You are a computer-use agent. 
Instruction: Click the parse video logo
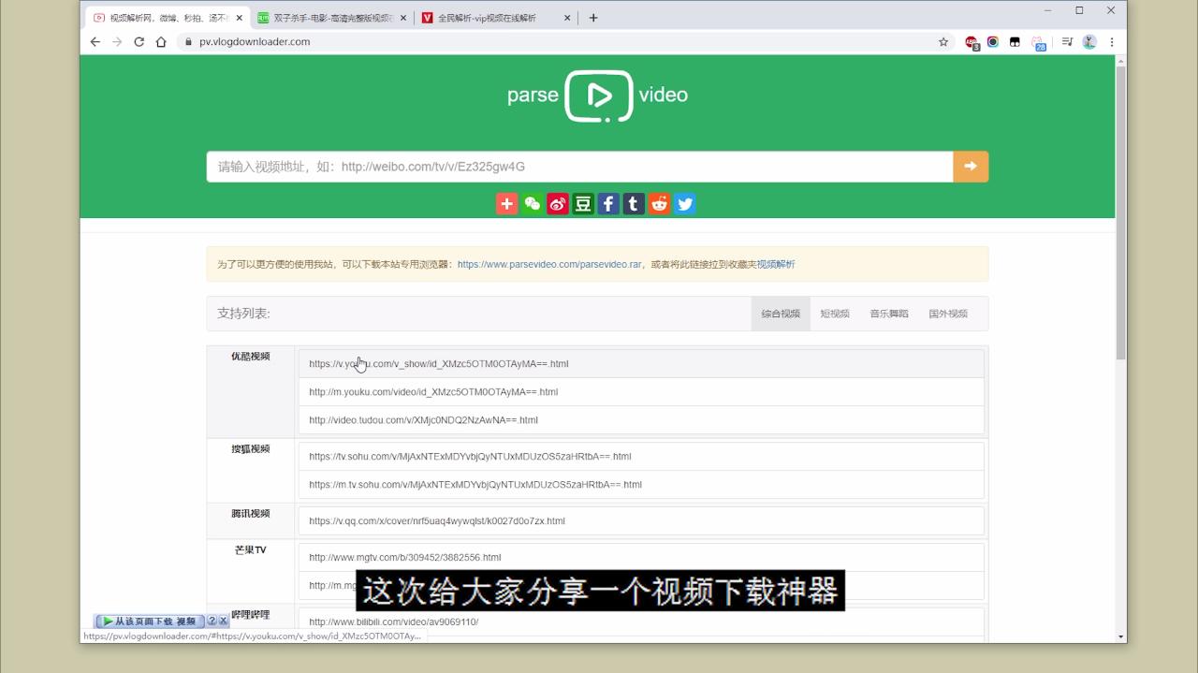[x=597, y=95]
